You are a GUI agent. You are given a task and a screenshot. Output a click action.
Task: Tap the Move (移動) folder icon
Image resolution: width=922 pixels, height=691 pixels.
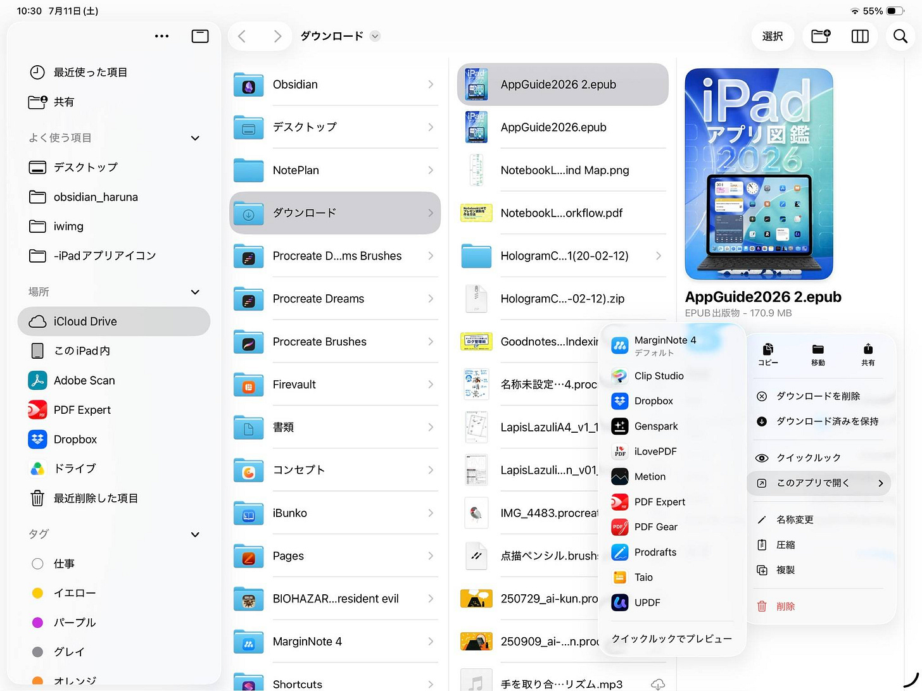tap(818, 355)
